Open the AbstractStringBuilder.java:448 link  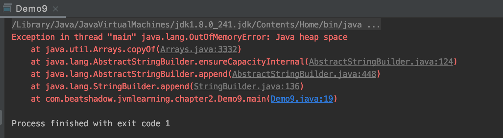pyautogui.click(x=304, y=74)
